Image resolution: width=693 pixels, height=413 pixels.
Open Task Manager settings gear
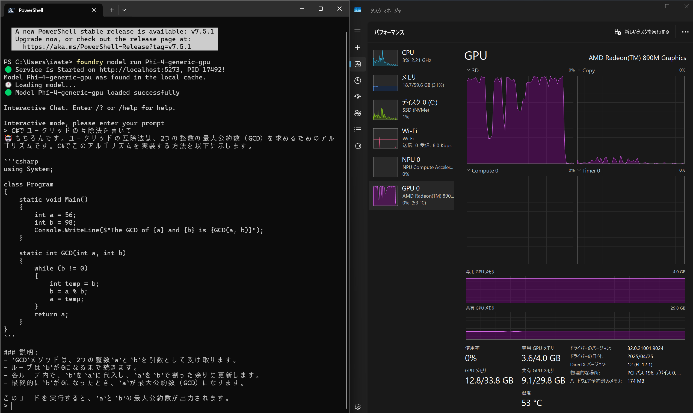(x=358, y=407)
